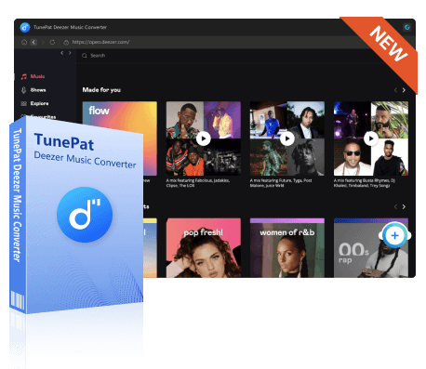426x369 pixels.
Task: Open the Music section in sidebar
Action: (37, 76)
